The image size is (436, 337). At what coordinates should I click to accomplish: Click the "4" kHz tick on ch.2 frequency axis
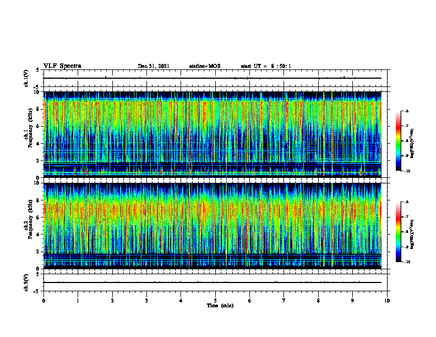(39, 235)
